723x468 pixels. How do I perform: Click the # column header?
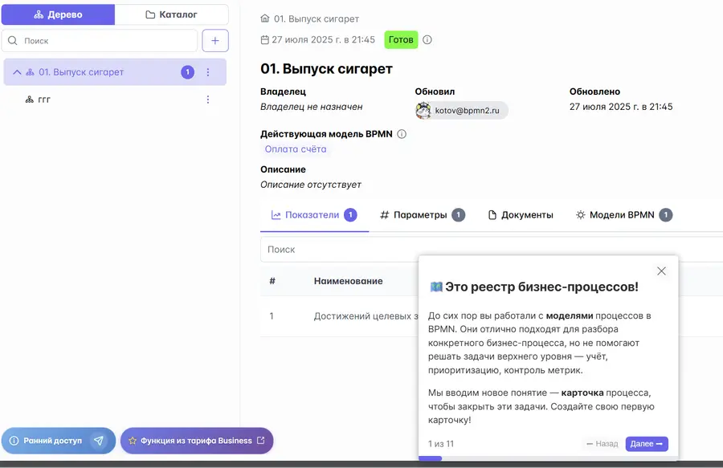pos(272,281)
